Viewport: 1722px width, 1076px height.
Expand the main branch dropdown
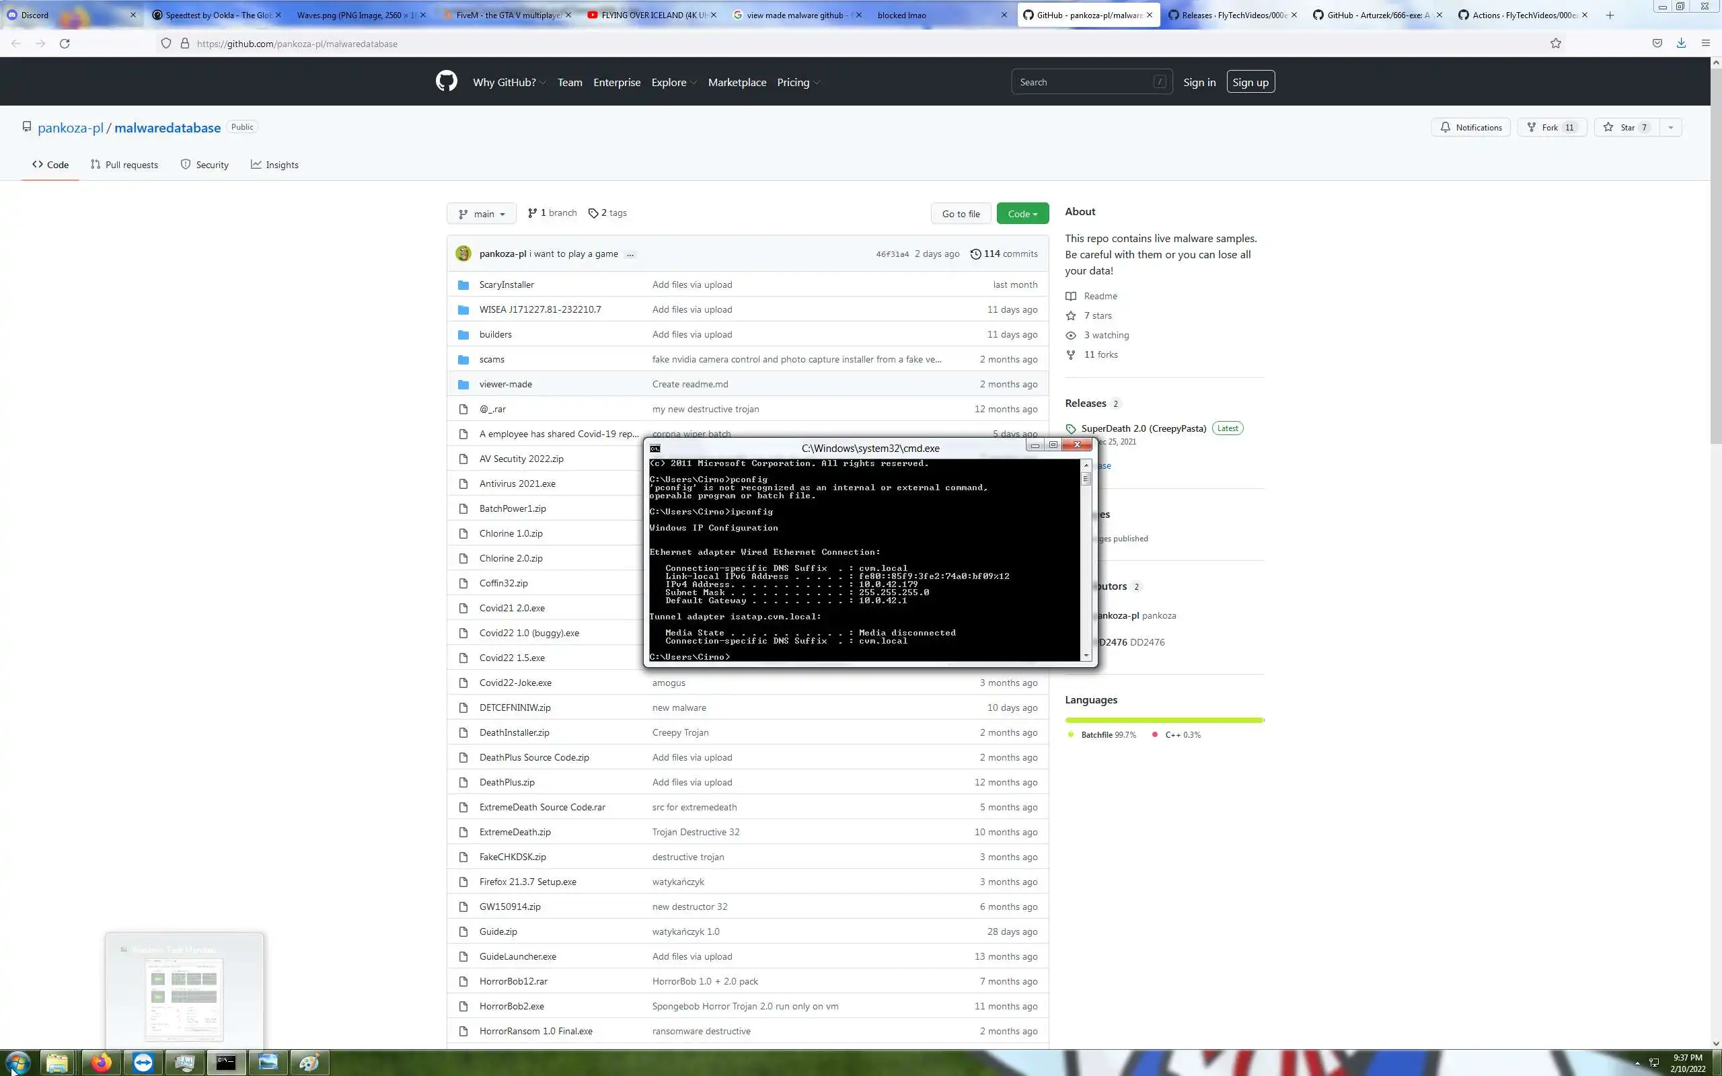(482, 213)
